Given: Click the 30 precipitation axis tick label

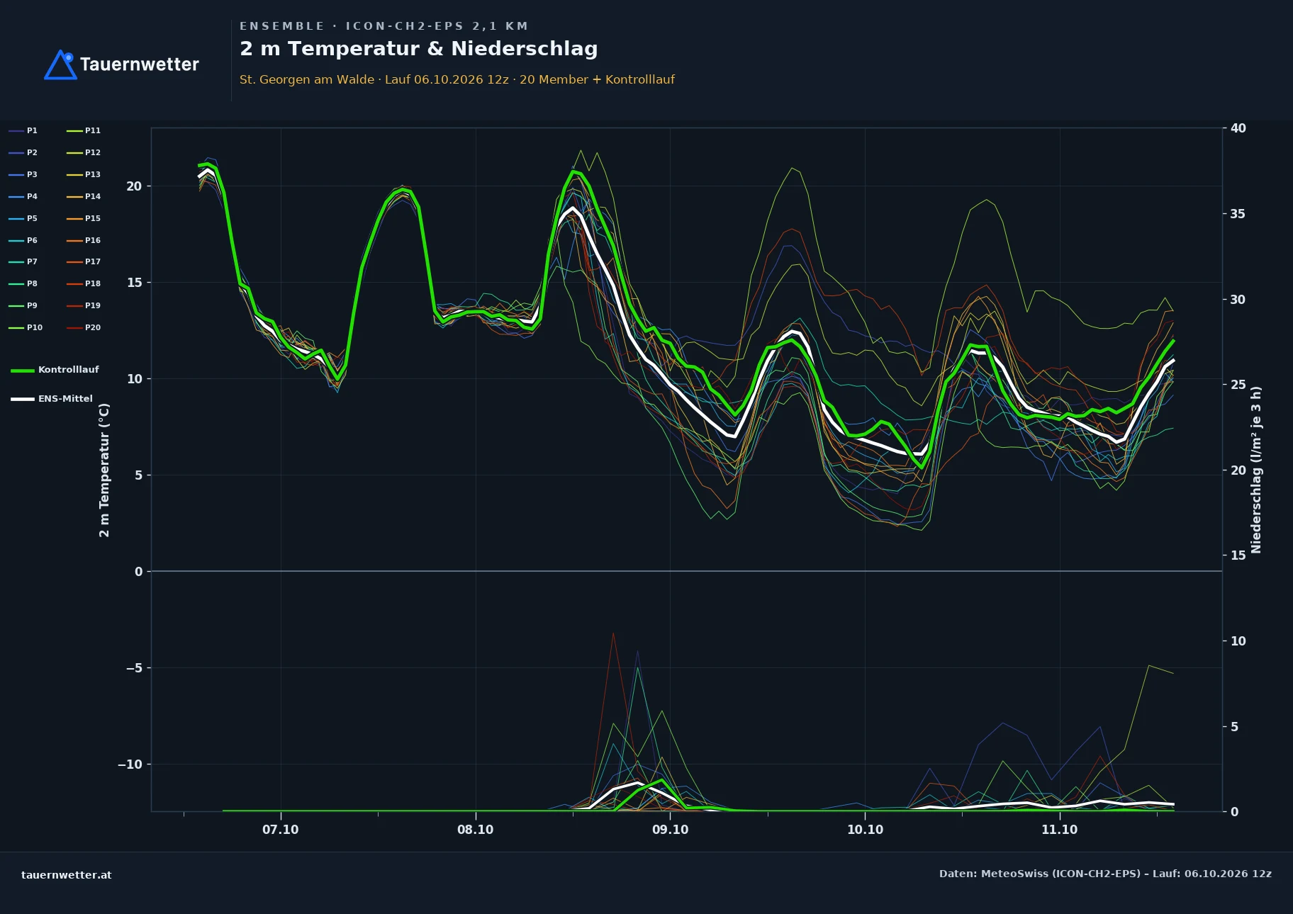Looking at the screenshot, I should pyautogui.click(x=1238, y=300).
